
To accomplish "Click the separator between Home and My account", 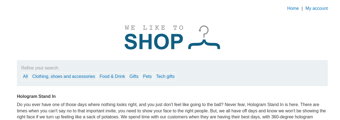I will 302,8.
